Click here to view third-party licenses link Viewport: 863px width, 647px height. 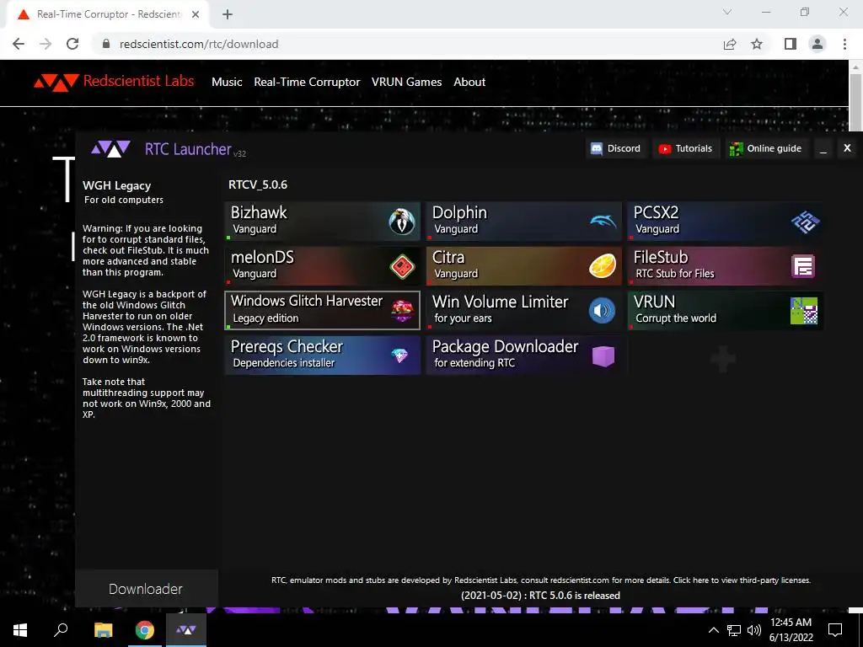[742, 580]
